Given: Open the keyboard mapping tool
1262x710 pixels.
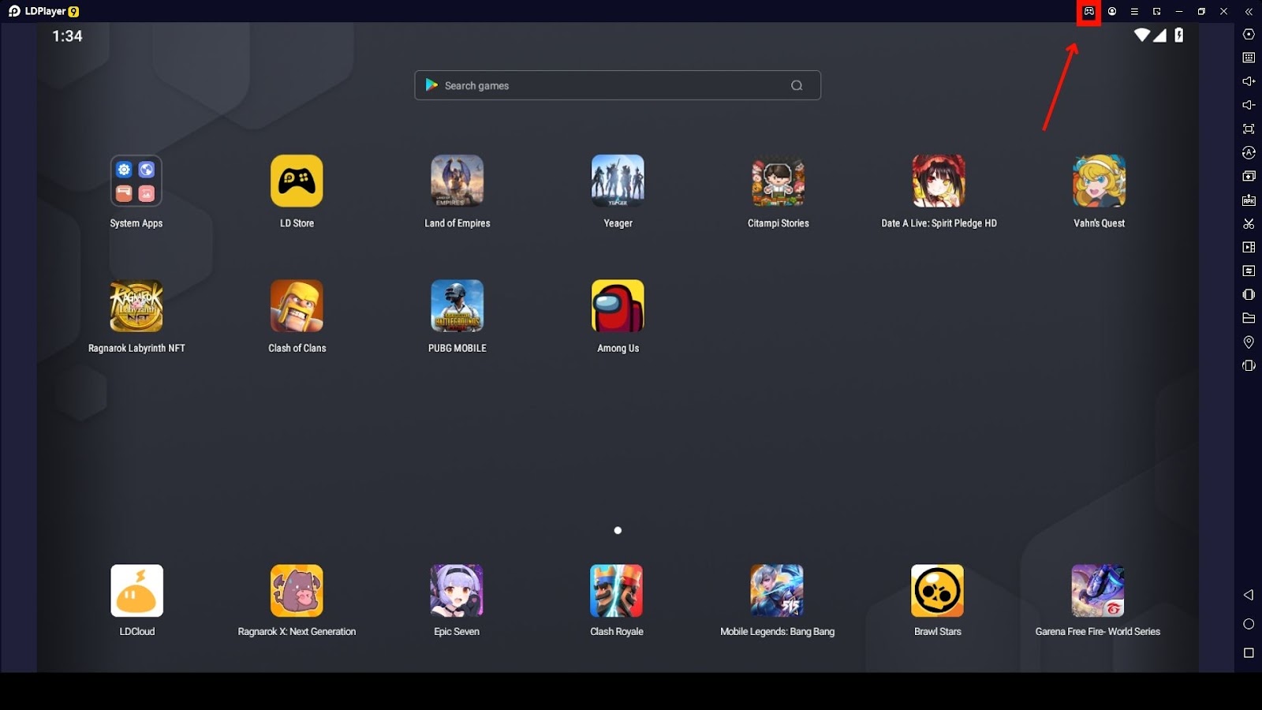Looking at the screenshot, I should (x=1249, y=58).
